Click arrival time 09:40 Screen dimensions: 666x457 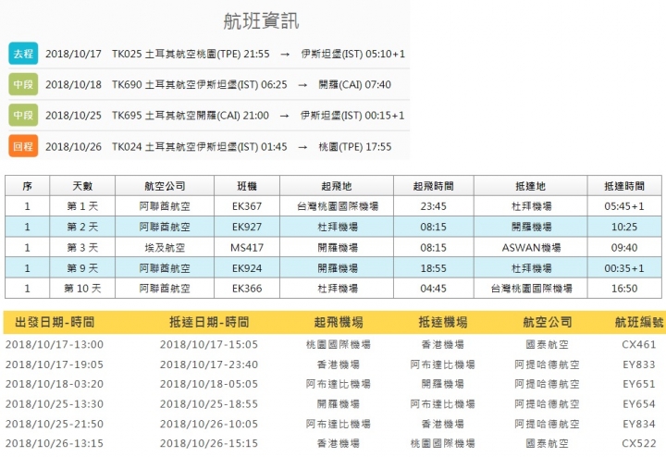624,248
